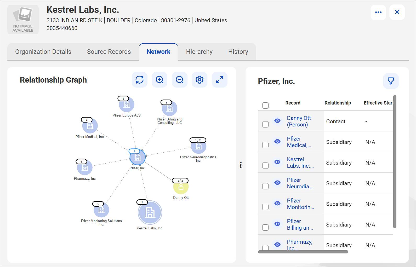Check the Pfizer Neurodia... row checkbox
The image size is (416, 267).
[x=265, y=186]
